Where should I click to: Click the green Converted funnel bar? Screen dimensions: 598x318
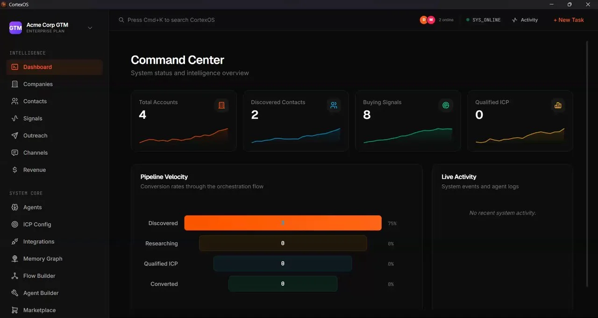tap(283, 284)
